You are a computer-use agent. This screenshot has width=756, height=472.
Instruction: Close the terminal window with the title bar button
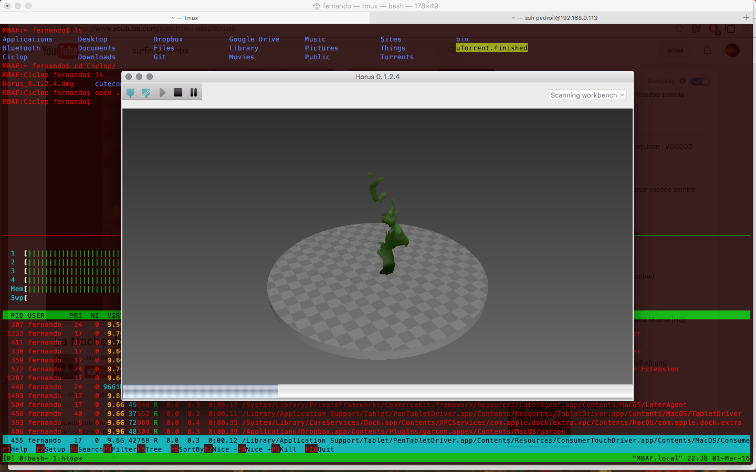(x=7, y=6)
